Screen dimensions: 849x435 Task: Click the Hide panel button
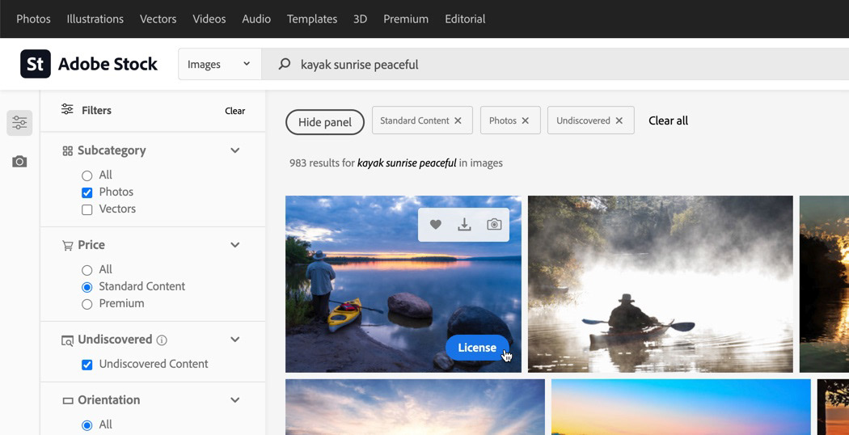pyautogui.click(x=325, y=122)
